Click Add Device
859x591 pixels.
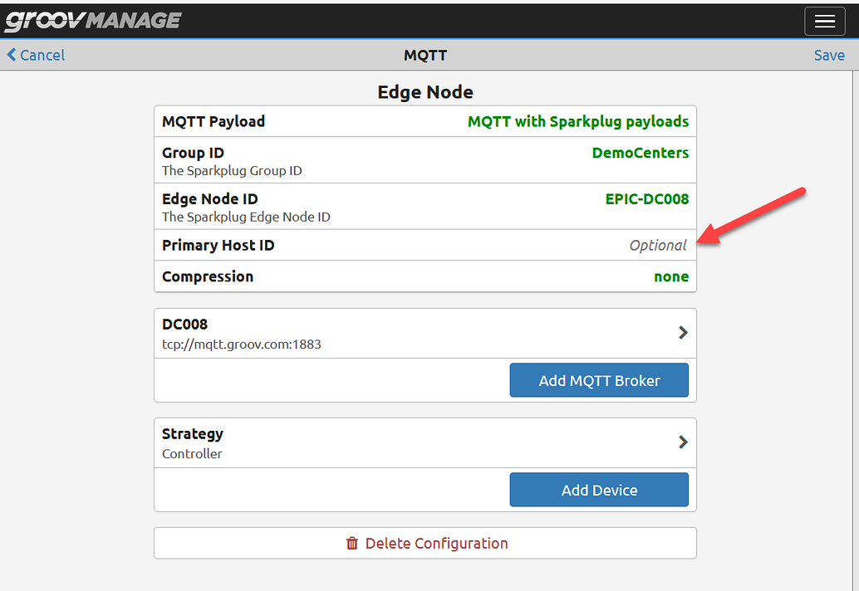coord(599,489)
